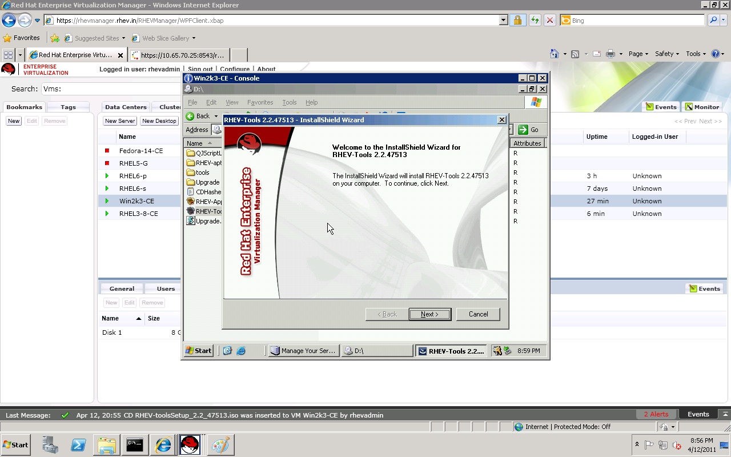Open Paint from the host taskbar
Image resolution: width=731 pixels, height=457 pixels.
click(x=220, y=445)
